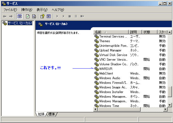Click 無効 startup type for WebClient
The width and height of the screenshot is (173, 123).
(162, 73)
